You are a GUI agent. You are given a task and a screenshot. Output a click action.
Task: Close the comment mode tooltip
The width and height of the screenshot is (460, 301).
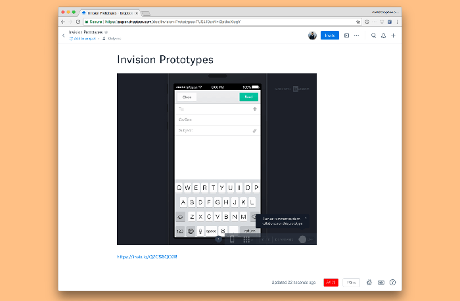coord(306,218)
